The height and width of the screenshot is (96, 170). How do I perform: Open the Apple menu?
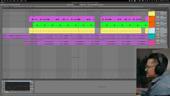coord(2,1)
